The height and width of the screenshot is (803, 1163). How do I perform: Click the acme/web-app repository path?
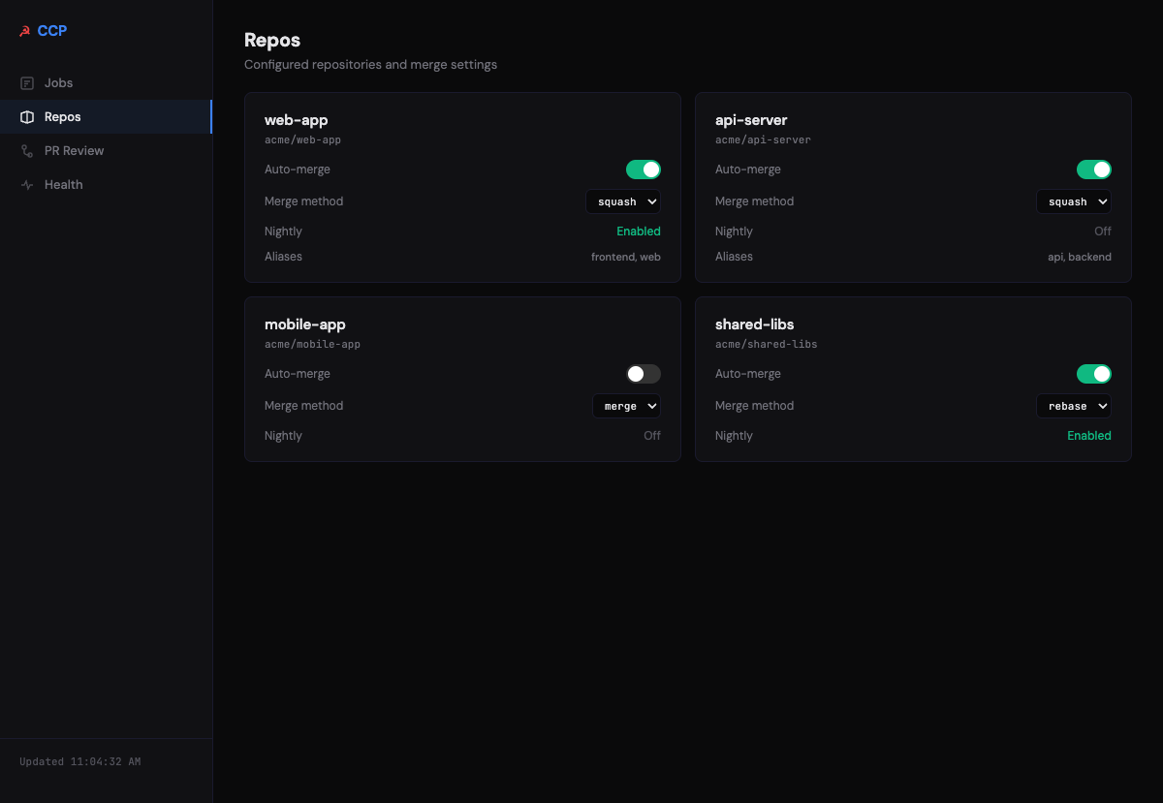point(302,140)
